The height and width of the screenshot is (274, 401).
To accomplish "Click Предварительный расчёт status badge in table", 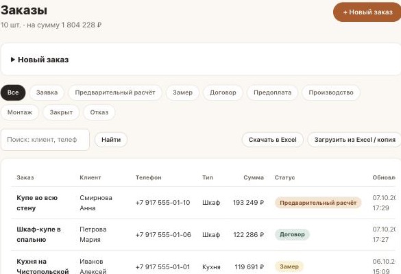I will point(318,203).
